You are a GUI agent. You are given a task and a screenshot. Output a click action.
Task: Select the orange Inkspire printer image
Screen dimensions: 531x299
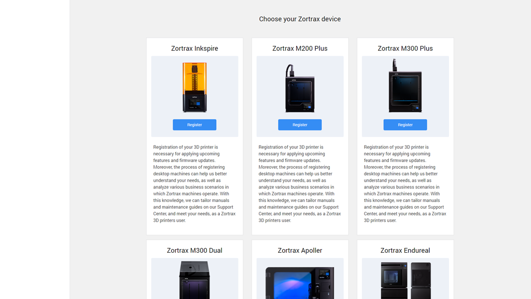pyautogui.click(x=194, y=87)
